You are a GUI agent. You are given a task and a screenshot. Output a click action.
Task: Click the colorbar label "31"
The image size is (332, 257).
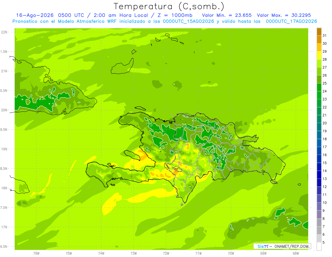pos(325,35)
